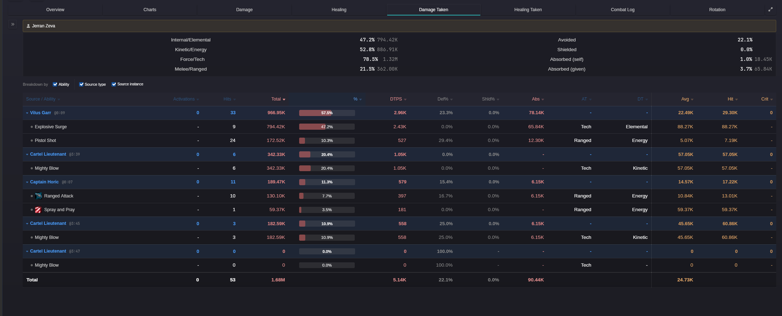Viewport: 782px width, 316px height.
Task: Open the Damage tab
Action: [244, 10]
